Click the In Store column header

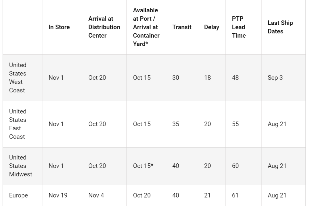[x=59, y=27]
